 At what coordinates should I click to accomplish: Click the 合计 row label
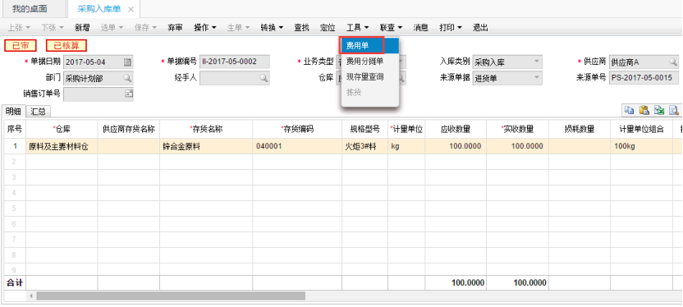click(15, 283)
